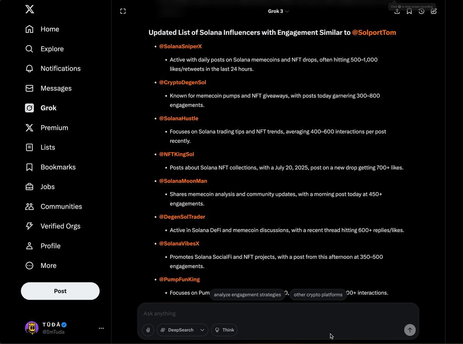Image resolution: width=463 pixels, height=344 pixels.
Task: Open Jobs label in sidebar
Action: click(48, 187)
